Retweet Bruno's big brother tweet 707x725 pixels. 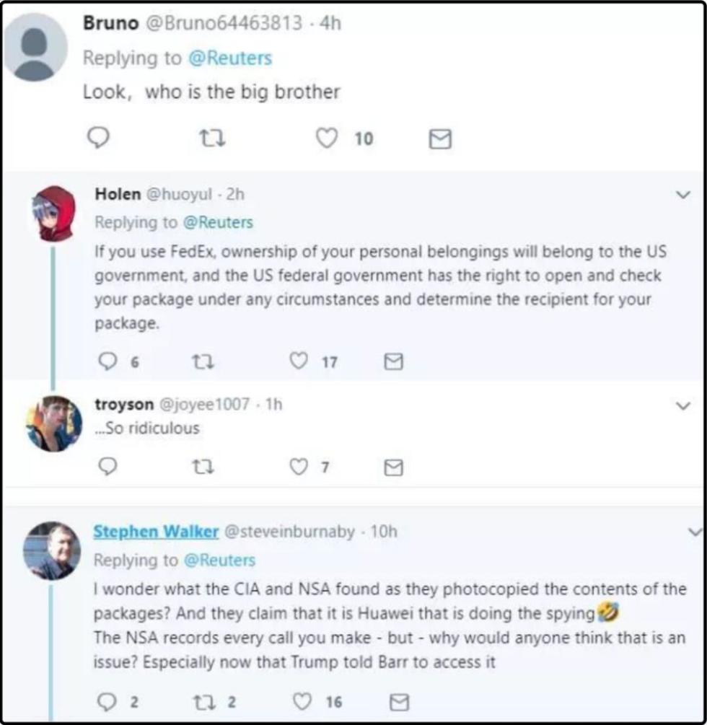point(213,138)
